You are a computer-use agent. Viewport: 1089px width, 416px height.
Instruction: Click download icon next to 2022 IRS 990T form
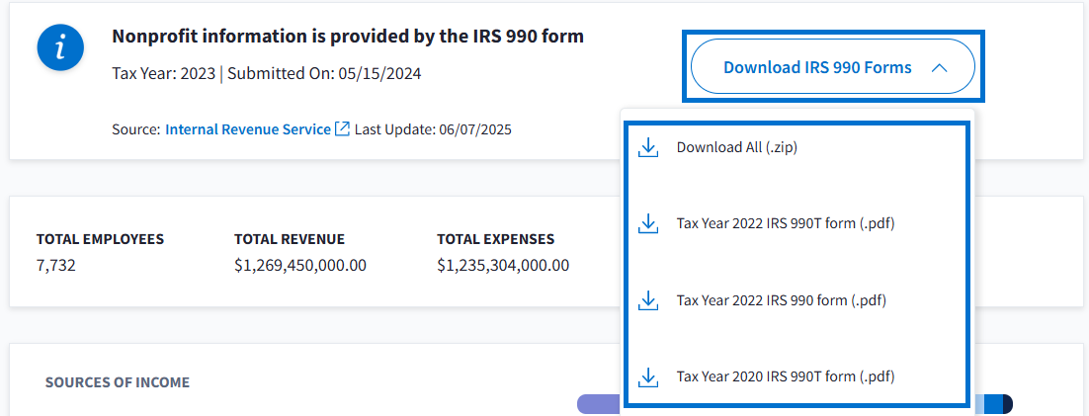pyautogui.click(x=648, y=224)
